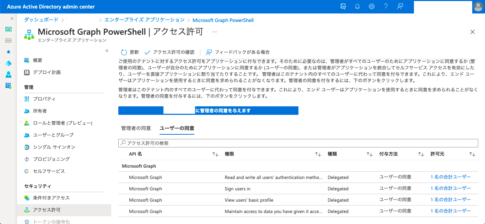Viewport: 485px width, 224px height.
Task: Open portal settings gear
Action: (372, 6)
